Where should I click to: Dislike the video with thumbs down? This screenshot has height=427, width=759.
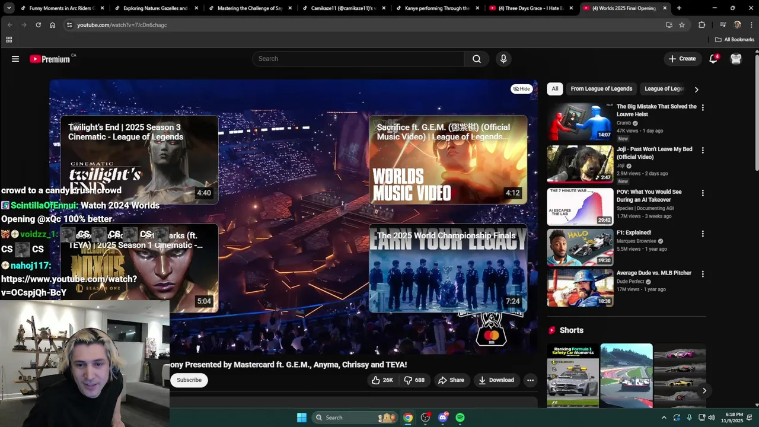click(414, 380)
